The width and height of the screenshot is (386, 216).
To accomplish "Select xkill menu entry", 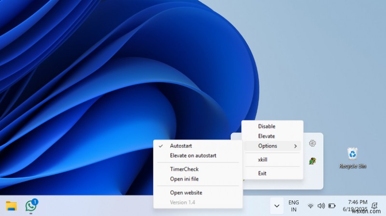I will pyautogui.click(x=273, y=160).
